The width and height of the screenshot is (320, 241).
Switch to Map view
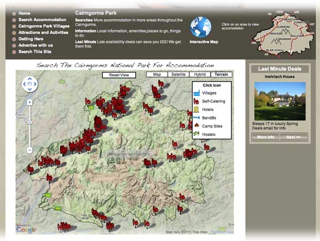[157, 75]
